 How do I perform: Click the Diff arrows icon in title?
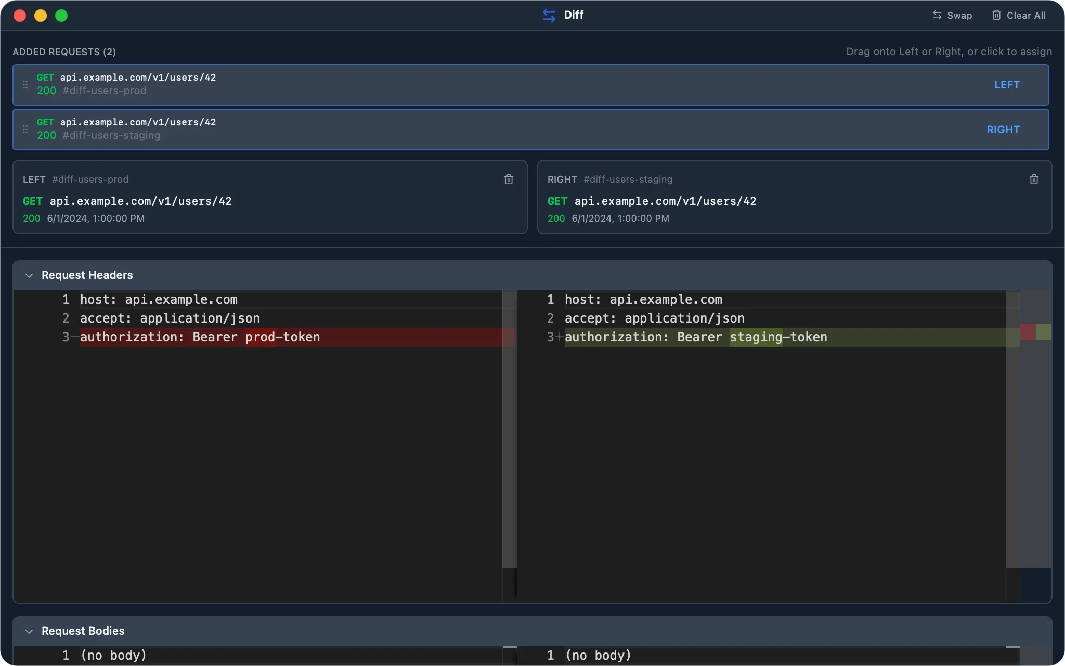pyautogui.click(x=549, y=15)
